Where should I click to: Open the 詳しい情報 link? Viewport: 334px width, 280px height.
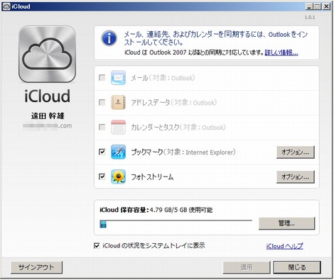click(281, 52)
